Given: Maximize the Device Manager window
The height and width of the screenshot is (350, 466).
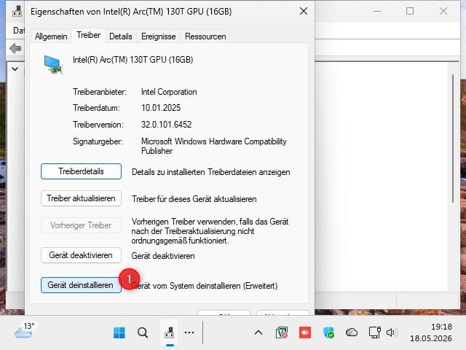Looking at the screenshot, I should (410, 12).
